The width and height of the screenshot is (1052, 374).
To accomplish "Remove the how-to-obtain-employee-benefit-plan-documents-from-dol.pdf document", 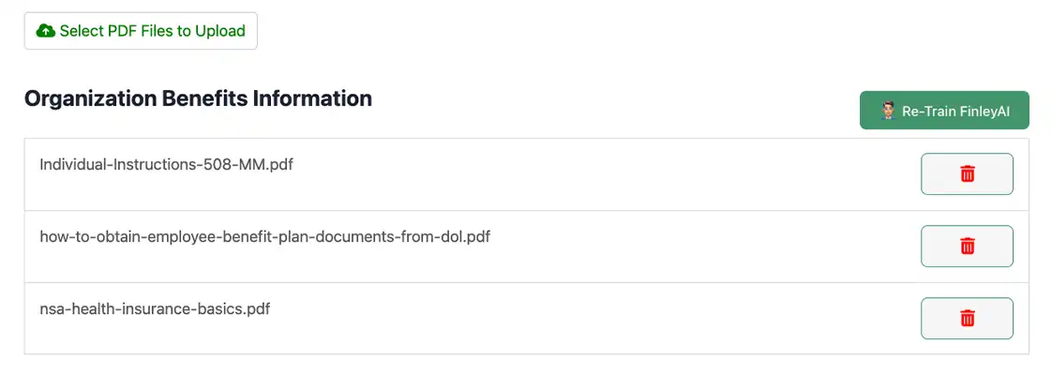I will point(967,246).
